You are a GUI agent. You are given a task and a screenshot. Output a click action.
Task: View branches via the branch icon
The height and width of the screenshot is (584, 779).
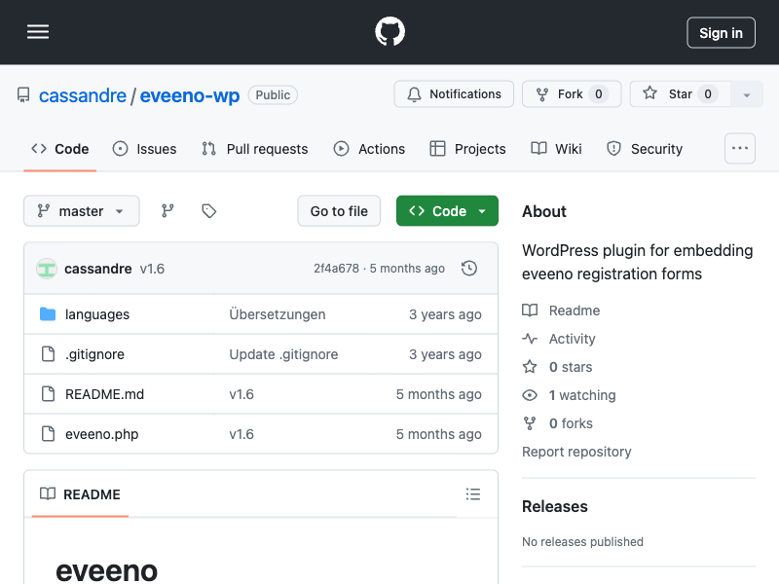click(x=167, y=211)
